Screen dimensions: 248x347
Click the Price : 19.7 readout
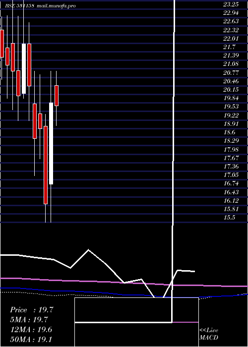[32, 310]
